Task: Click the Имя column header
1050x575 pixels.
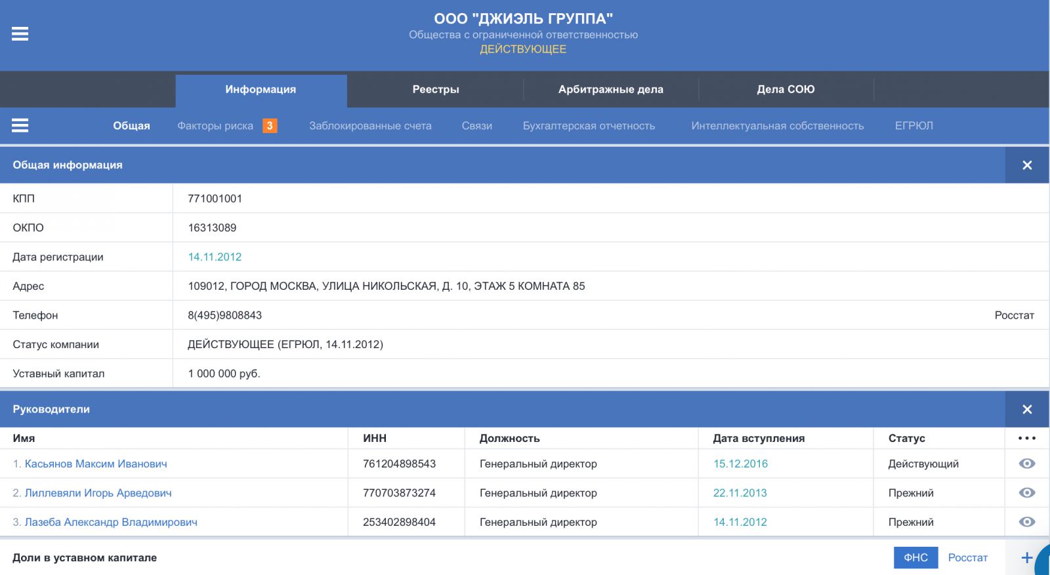Action: point(24,439)
